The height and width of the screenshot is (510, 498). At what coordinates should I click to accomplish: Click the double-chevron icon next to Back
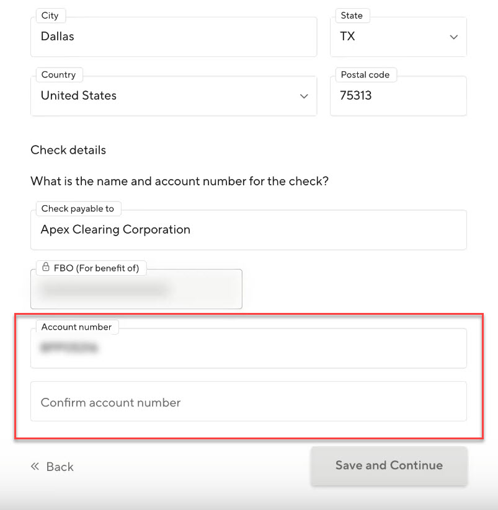tap(35, 467)
